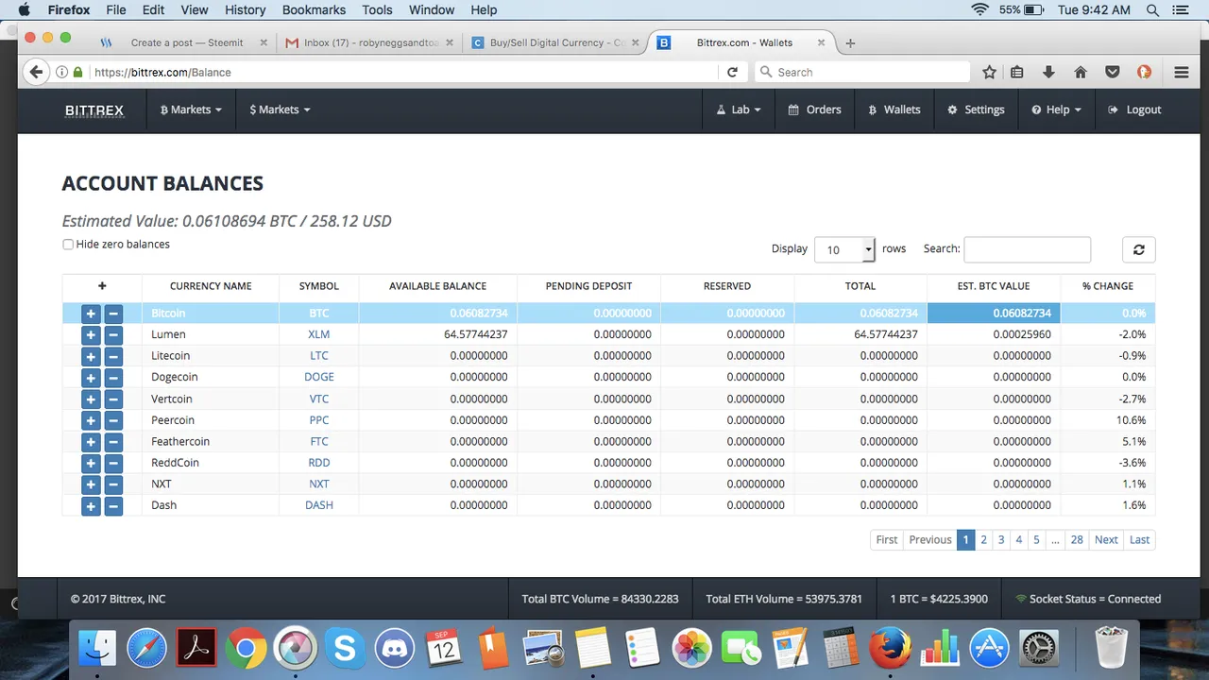Expand the Help dropdown menu
The height and width of the screenshot is (680, 1209).
[1056, 110]
